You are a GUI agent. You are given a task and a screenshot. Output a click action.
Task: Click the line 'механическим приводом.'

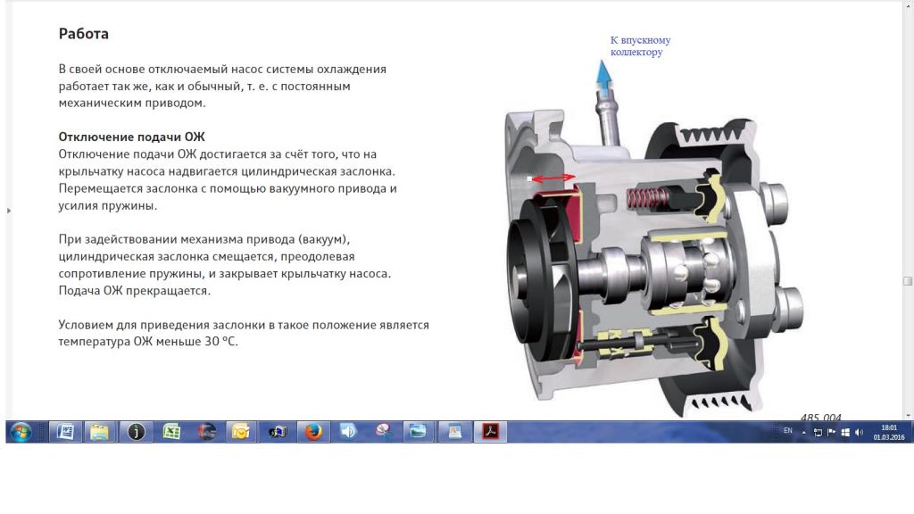click(132, 103)
